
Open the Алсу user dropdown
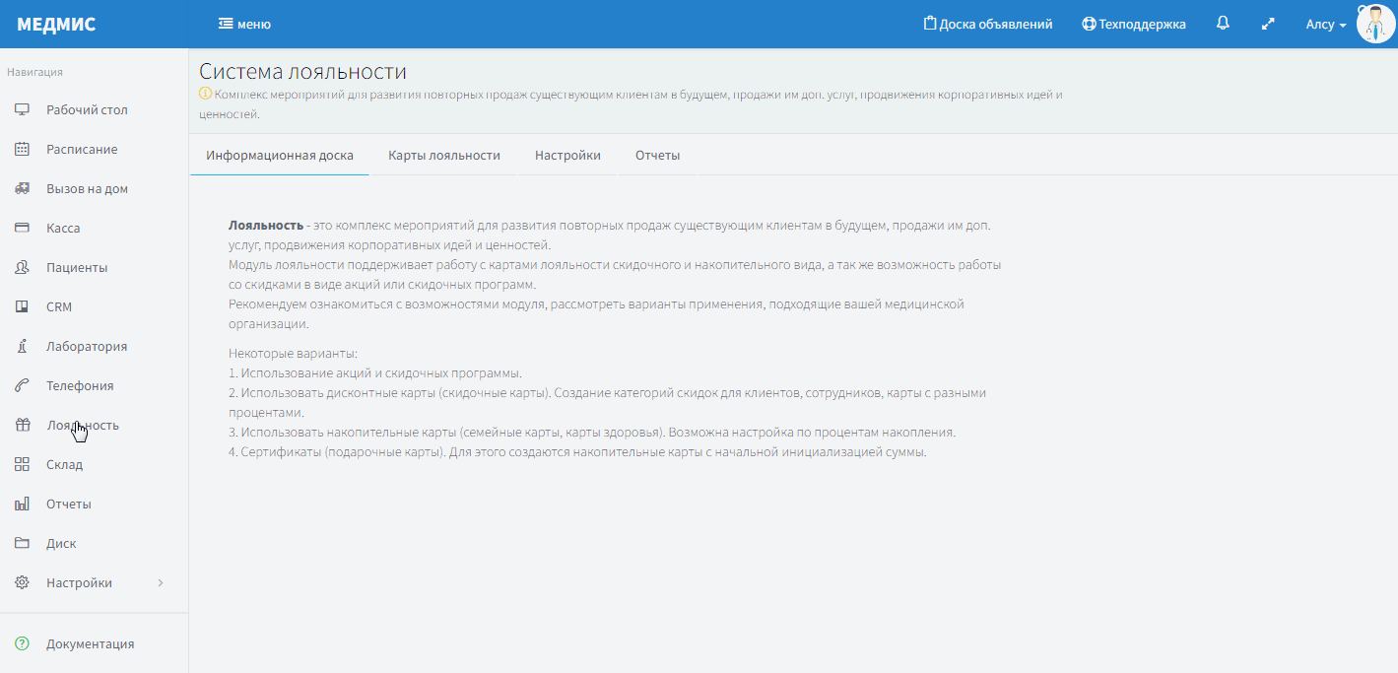point(1325,25)
